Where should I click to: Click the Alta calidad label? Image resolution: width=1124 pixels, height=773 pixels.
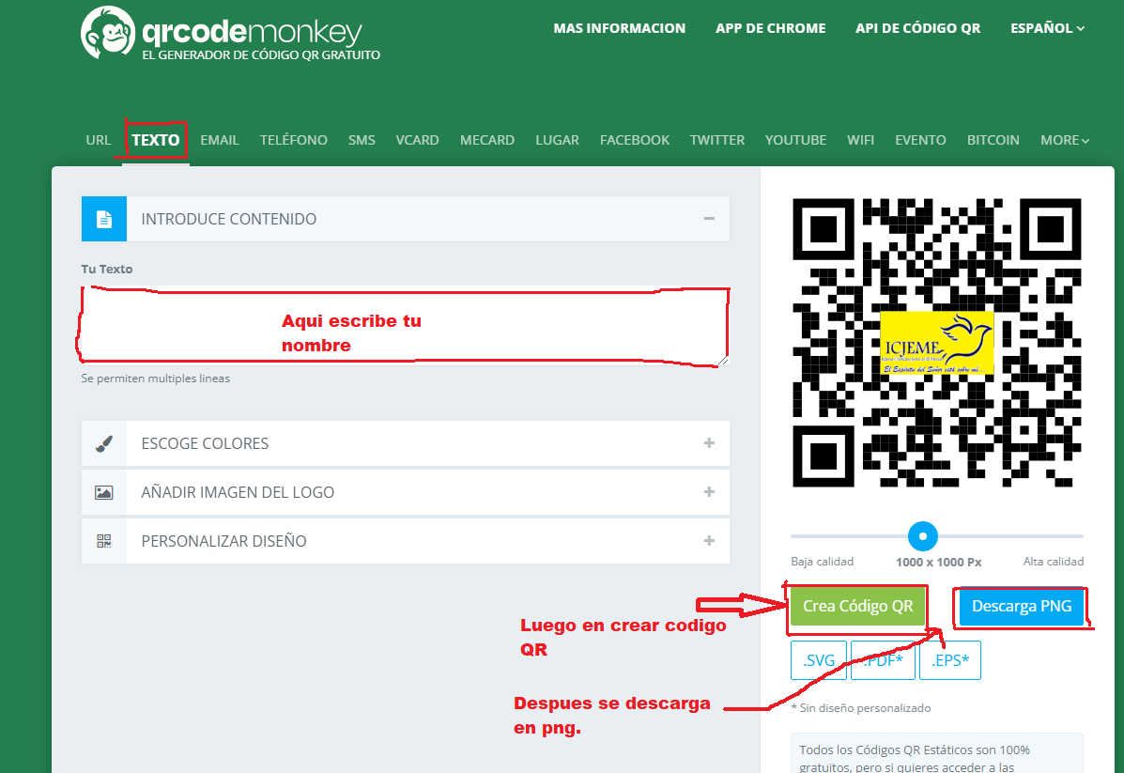pyautogui.click(x=1053, y=562)
